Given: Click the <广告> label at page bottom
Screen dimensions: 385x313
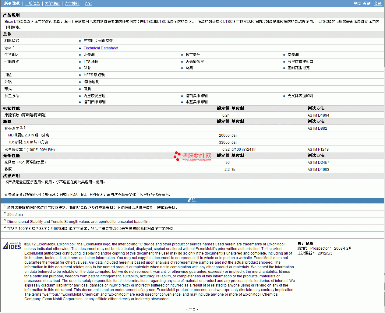Looking at the screenshot, I should tap(192, 309).
